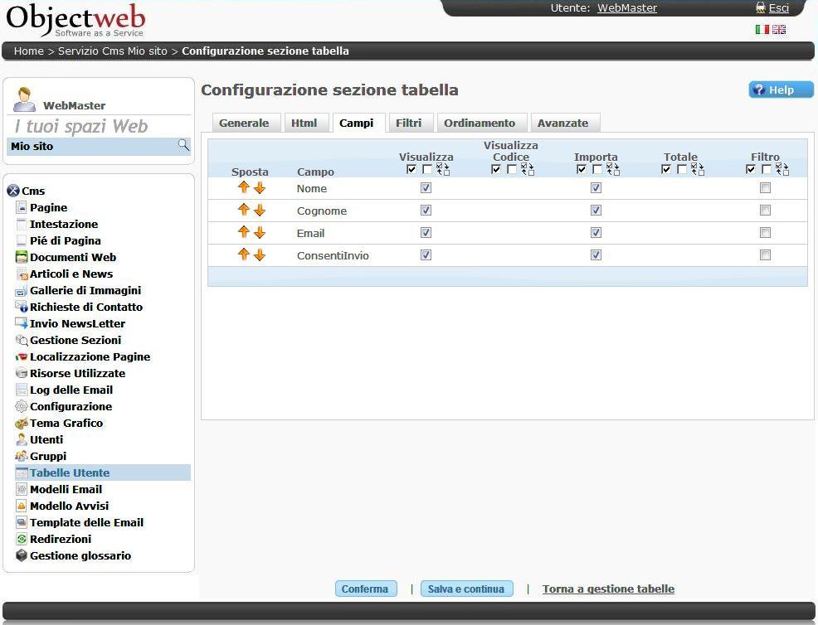Select the Italian flag icon
The width and height of the screenshot is (818, 625).
click(x=762, y=30)
